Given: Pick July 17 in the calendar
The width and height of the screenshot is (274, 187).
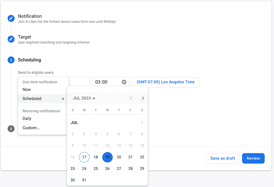Looking at the screenshot, I should pos(84,157).
